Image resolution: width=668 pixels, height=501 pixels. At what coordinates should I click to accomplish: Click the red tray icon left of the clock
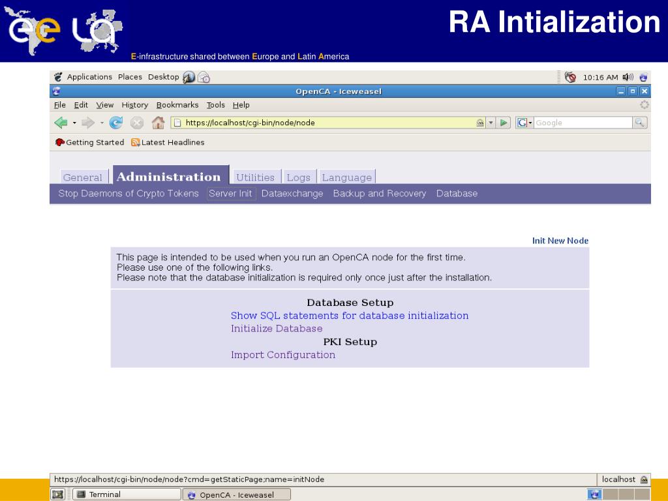(x=570, y=77)
